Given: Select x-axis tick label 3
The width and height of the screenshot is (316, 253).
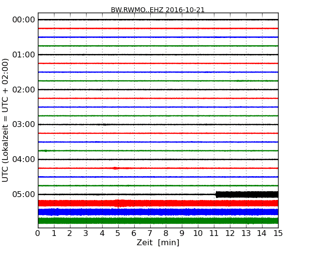Looking at the screenshot, I should tap(86, 234).
